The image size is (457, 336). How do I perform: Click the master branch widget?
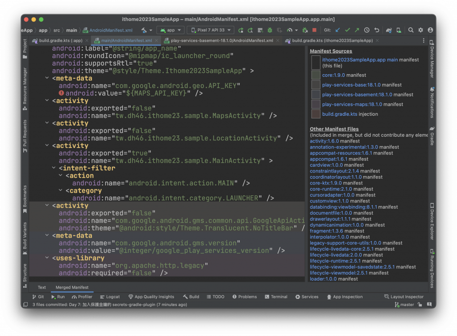click(404, 305)
